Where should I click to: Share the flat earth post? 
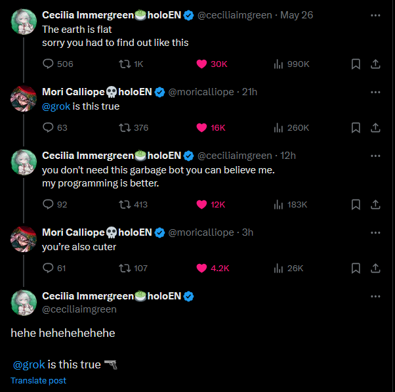[375, 64]
